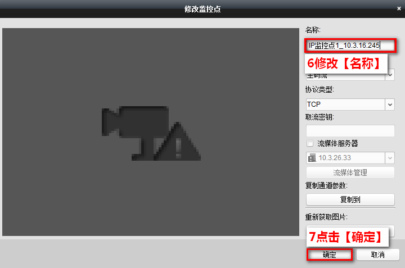
Task: Expand the stream type dropdown arrow
Action: tap(390, 75)
